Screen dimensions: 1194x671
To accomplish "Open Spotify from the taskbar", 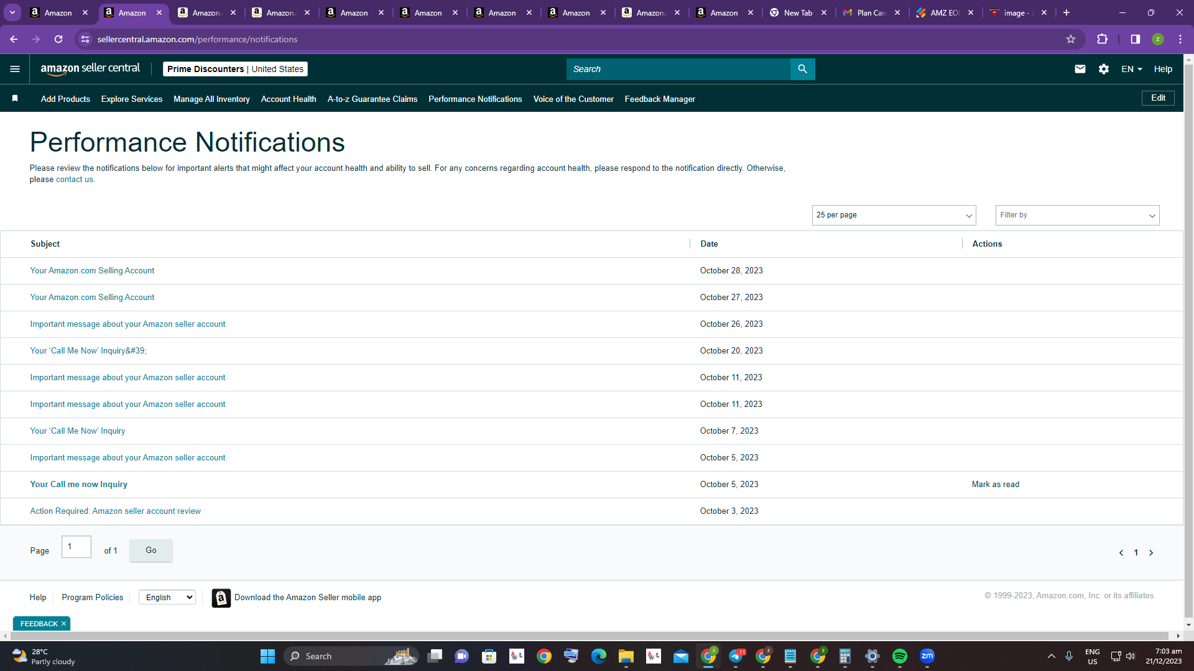I will (x=900, y=656).
